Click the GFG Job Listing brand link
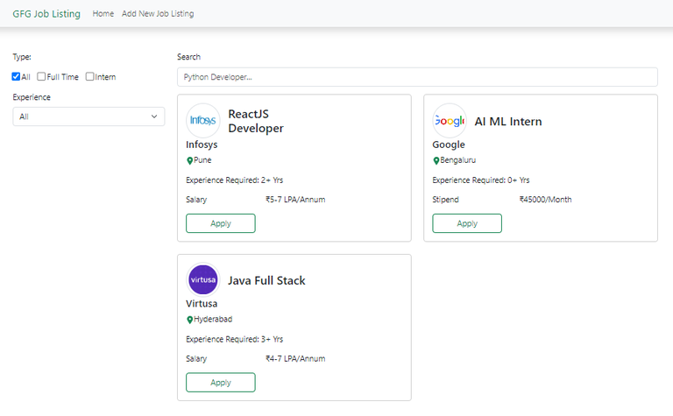673x416 pixels. point(46,14)
